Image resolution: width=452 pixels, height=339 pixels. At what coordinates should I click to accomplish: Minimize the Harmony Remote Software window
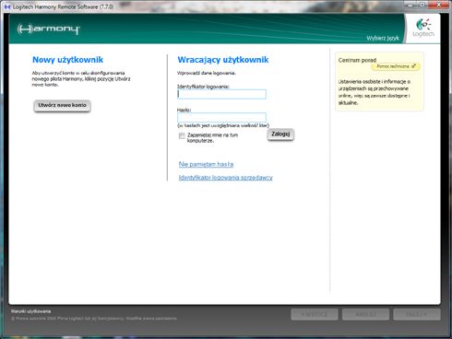[410, 5]
